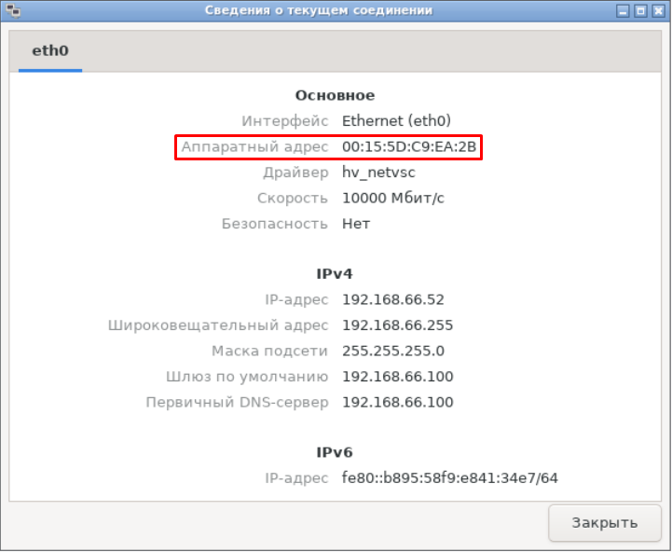This screenshot has height=552, width=672.
Task: Select the IPv6 address fe80::b895 value
Action: 449,478
